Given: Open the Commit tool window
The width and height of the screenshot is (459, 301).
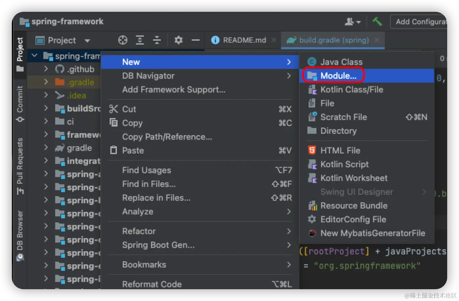Looking at the screenshot, I should (20, 104).
